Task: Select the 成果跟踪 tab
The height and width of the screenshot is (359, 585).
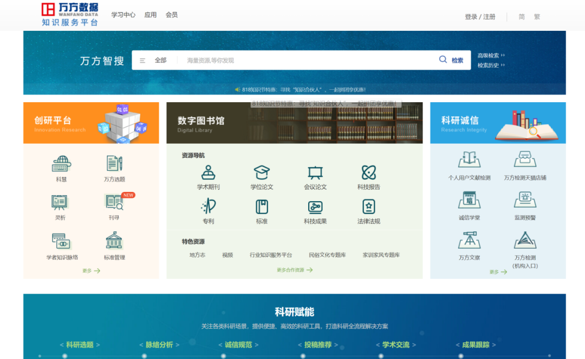Action: [476, 345]
